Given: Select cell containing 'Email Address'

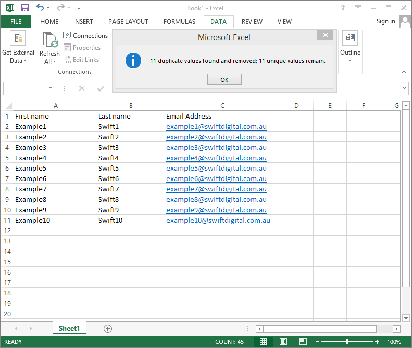Looking at the screenshot, I should coord(222,116).
